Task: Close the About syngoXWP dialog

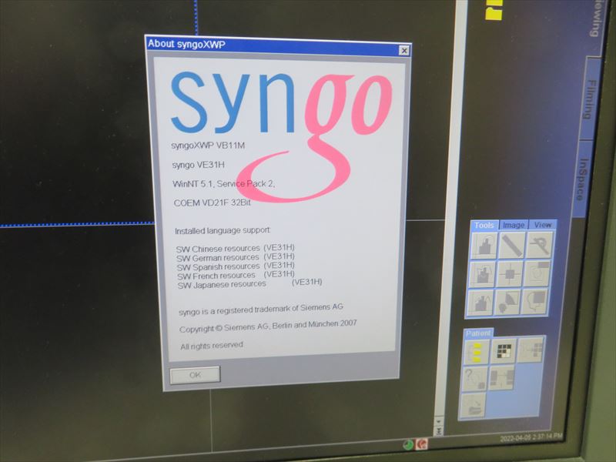Action: (x=403, y=50)
